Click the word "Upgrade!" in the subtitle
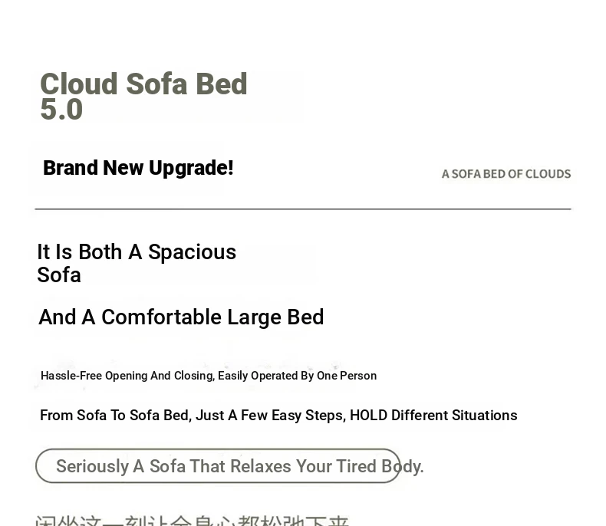Image resolution: width=606 pixels, height=526 pixels. pyautogui.click(x=191, y=168)
